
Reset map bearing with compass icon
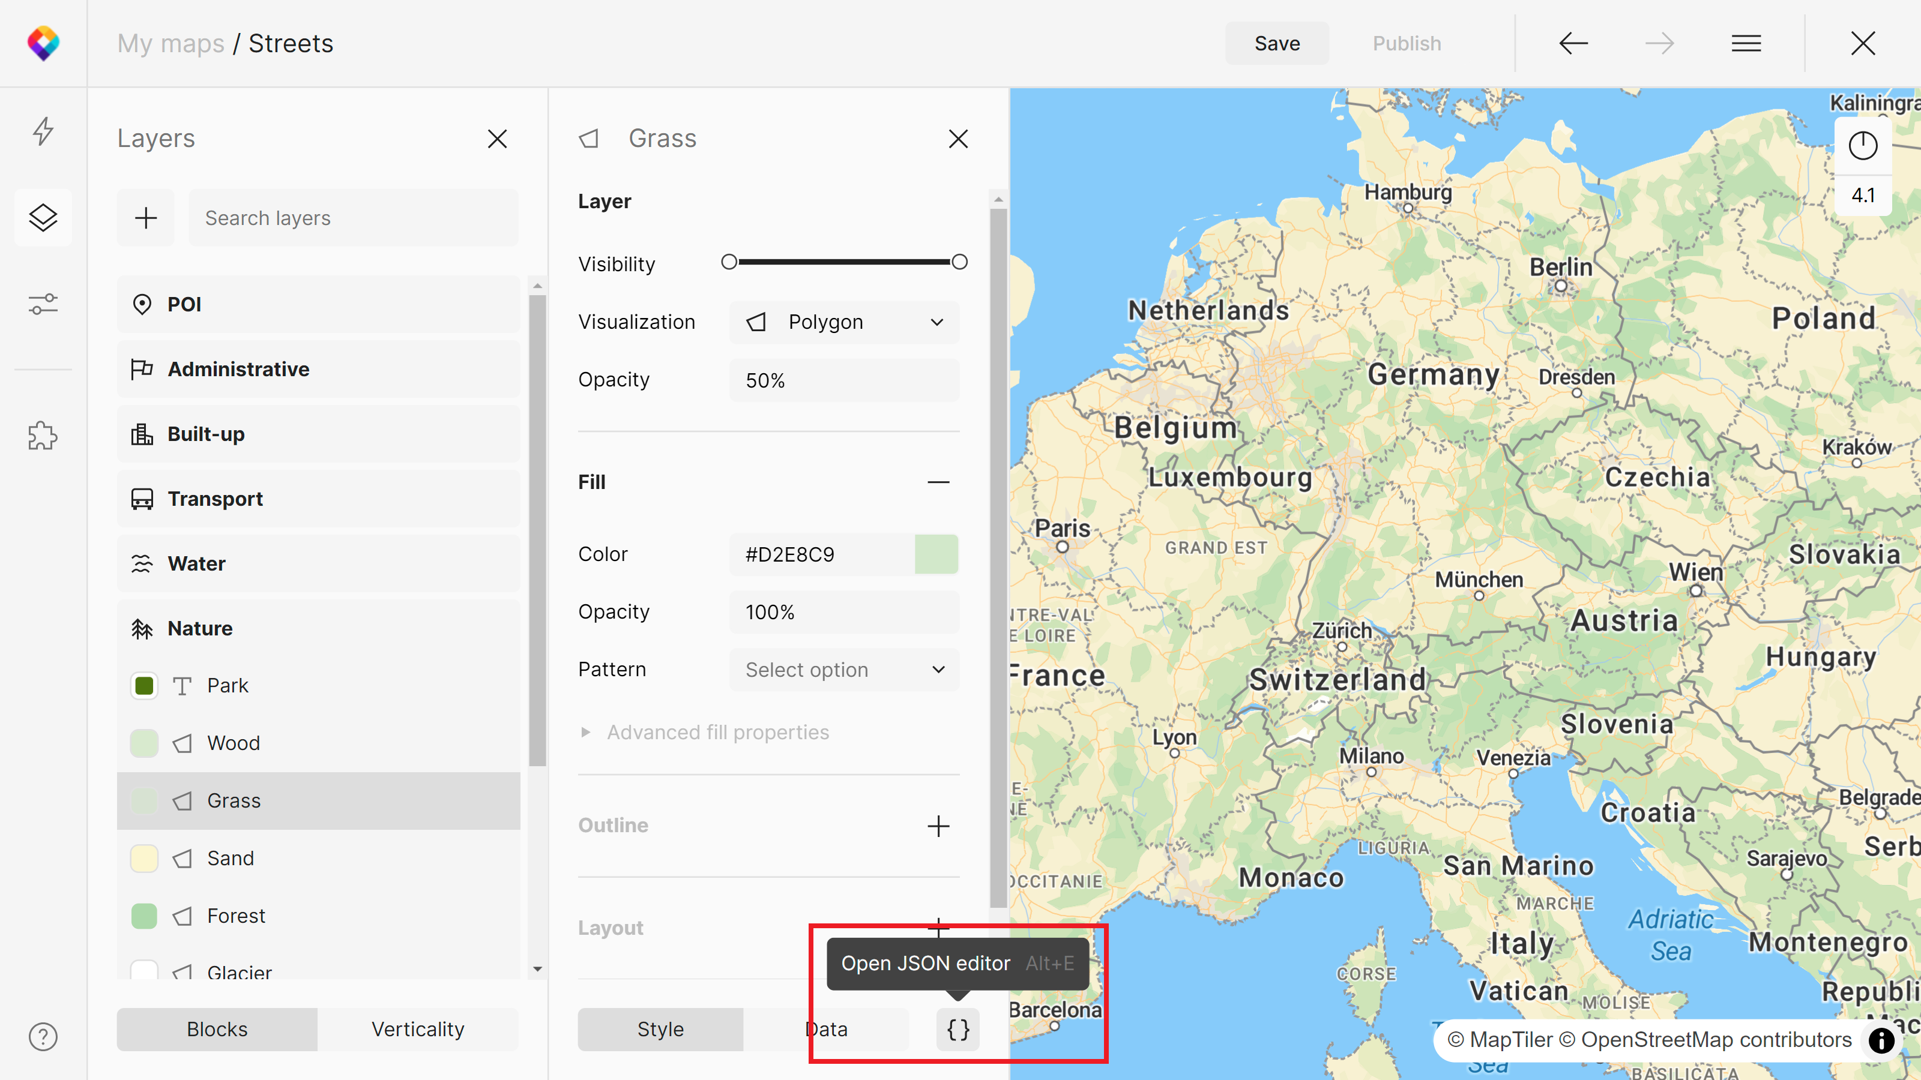tap(1862, 145)
